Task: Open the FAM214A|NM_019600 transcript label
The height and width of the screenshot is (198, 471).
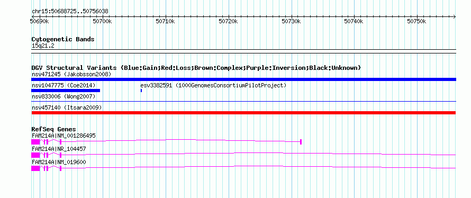Action: 59,162
